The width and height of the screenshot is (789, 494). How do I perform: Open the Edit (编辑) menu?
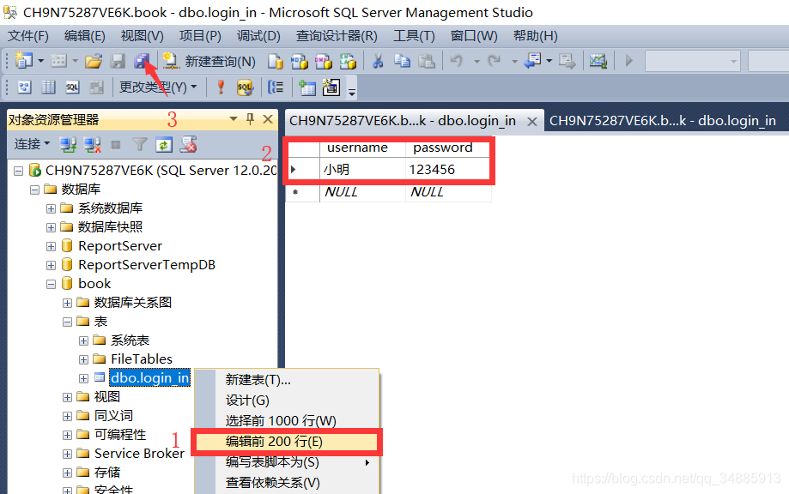tap(84, 36)
